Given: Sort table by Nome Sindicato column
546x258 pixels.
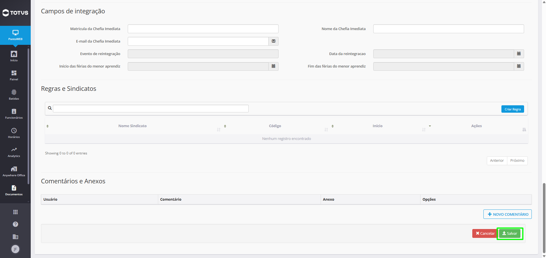Looking at the screenshot, I should click(x=133, y=126).
